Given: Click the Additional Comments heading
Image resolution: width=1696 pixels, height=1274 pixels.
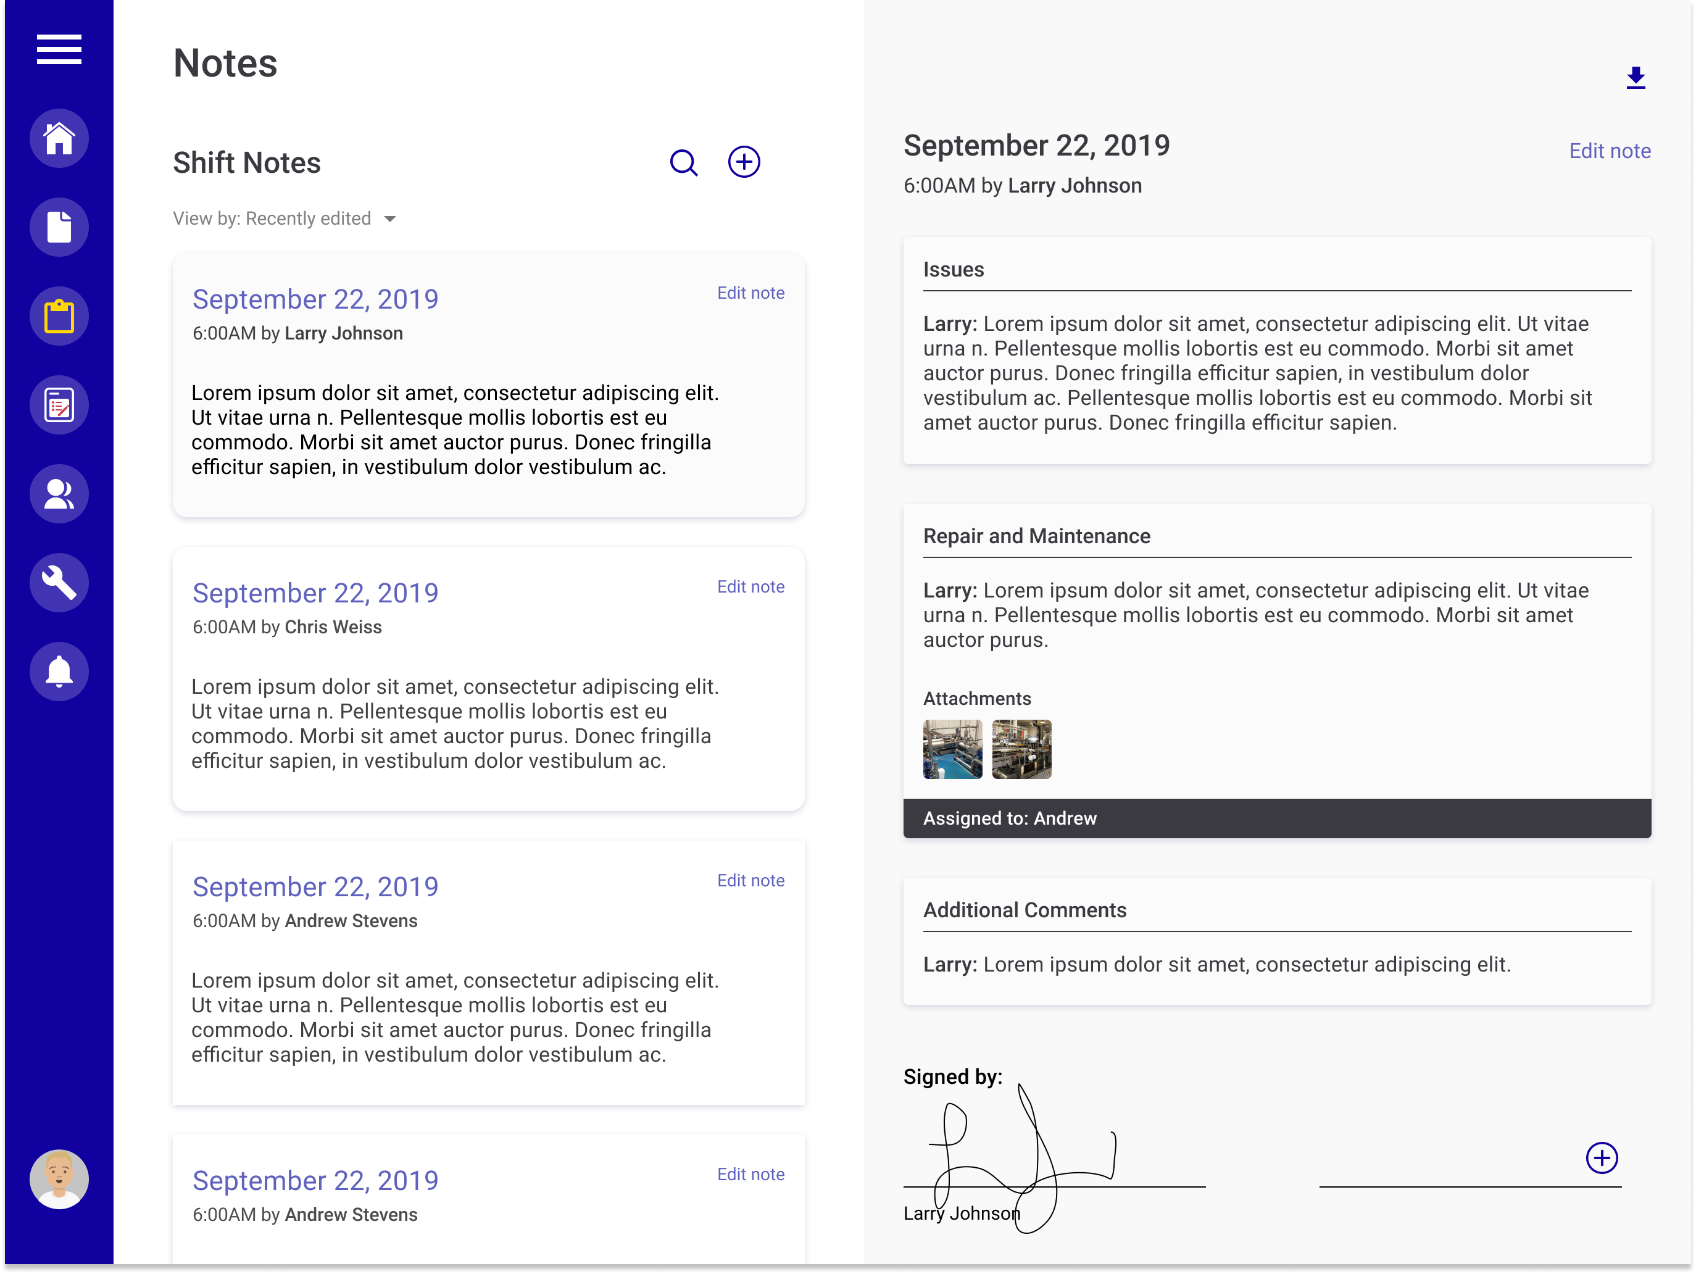Looking at the screenshot, I should pyautogui.click(x=1025, y=910).
